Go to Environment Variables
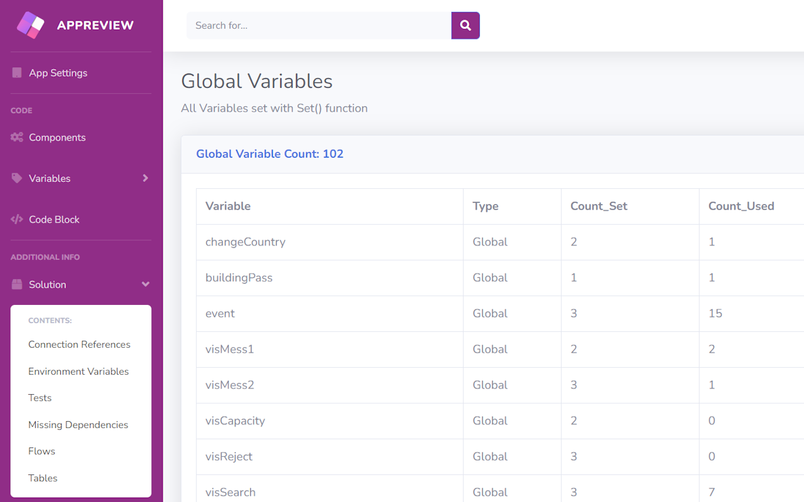Viewport: 804px width, 502px height. (79, 371)
